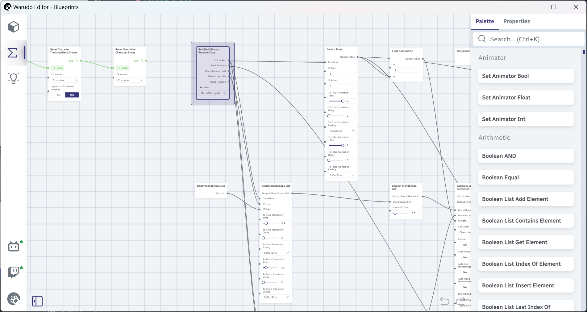
Task: Click Switch Float If True value field
Action: point(342,74)
